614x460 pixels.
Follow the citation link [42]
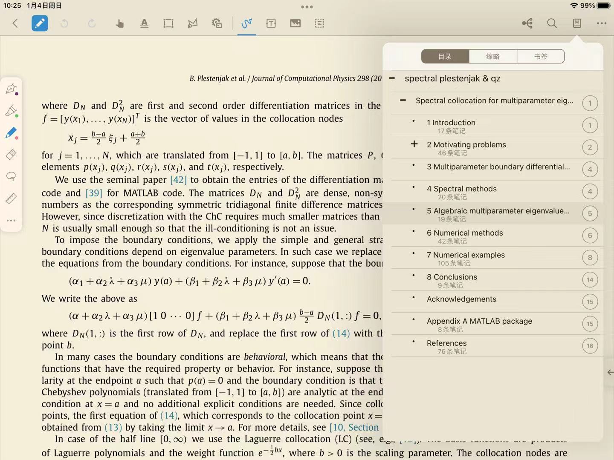click(x=178, y=180)
